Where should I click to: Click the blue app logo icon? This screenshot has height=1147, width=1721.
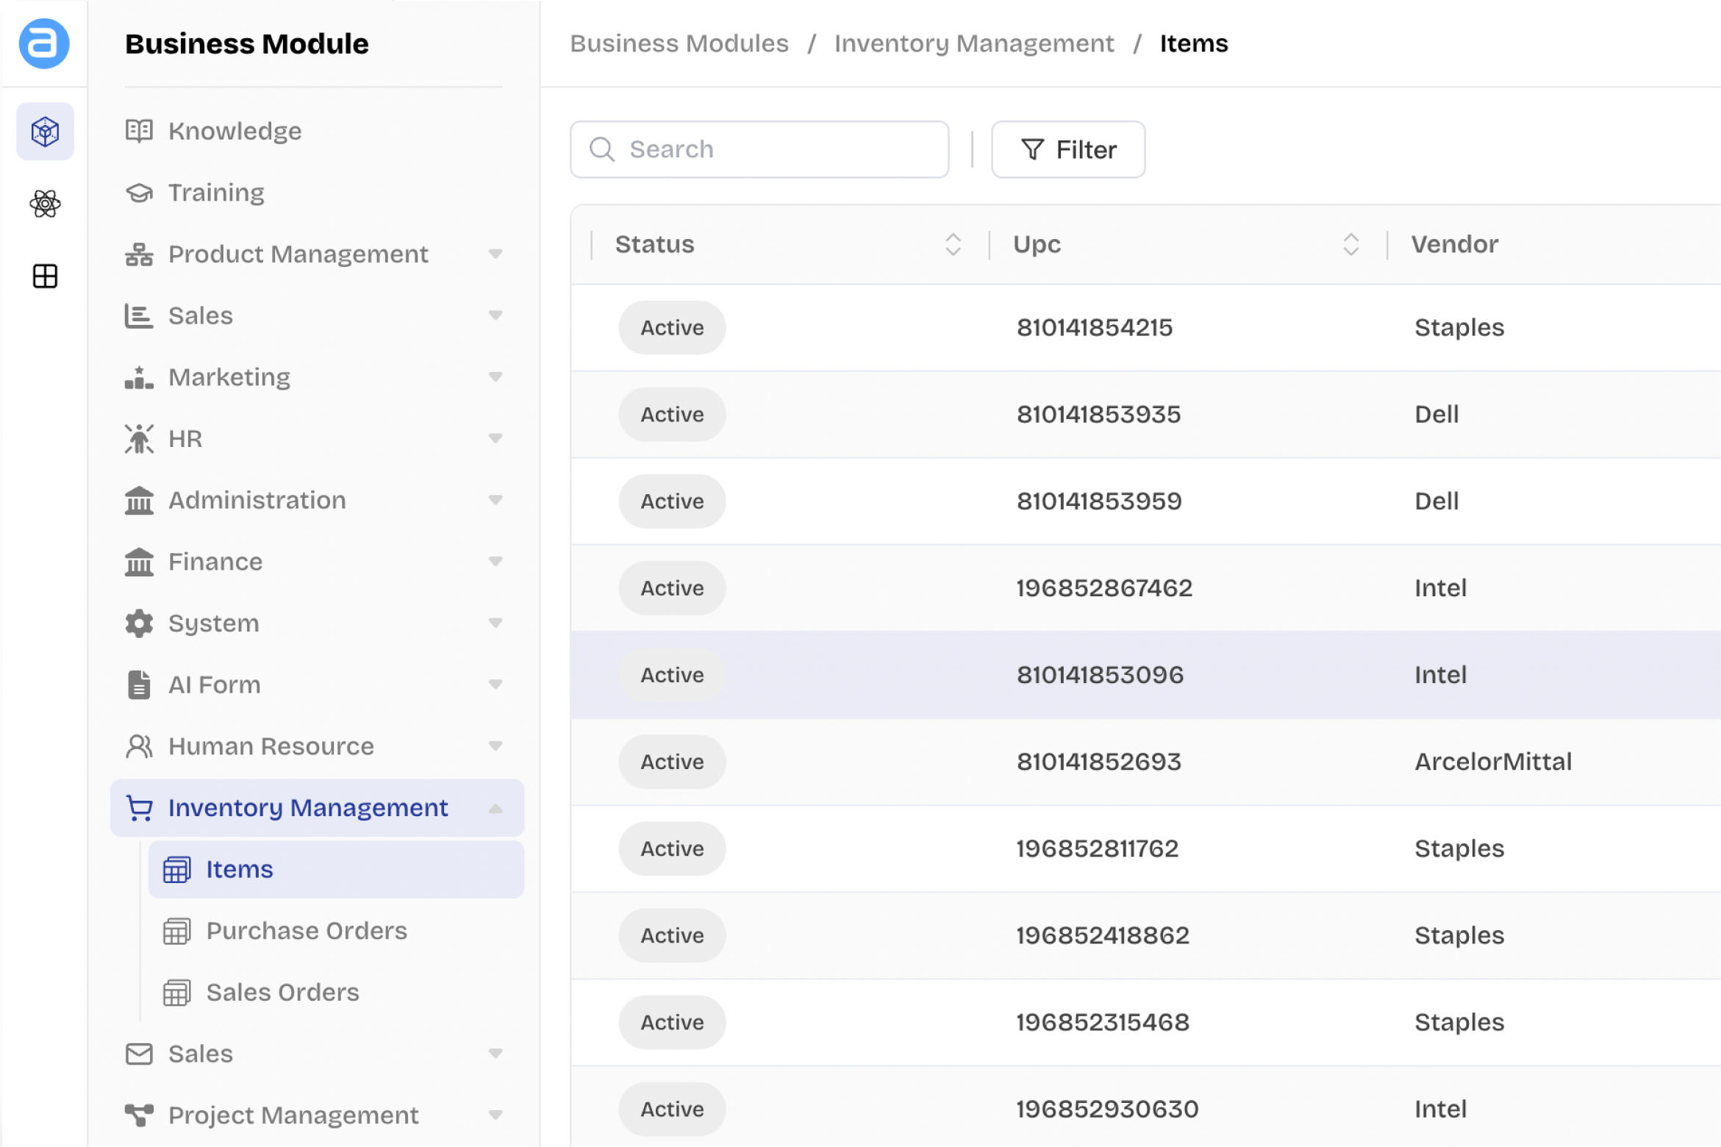(x=44, y=43)
